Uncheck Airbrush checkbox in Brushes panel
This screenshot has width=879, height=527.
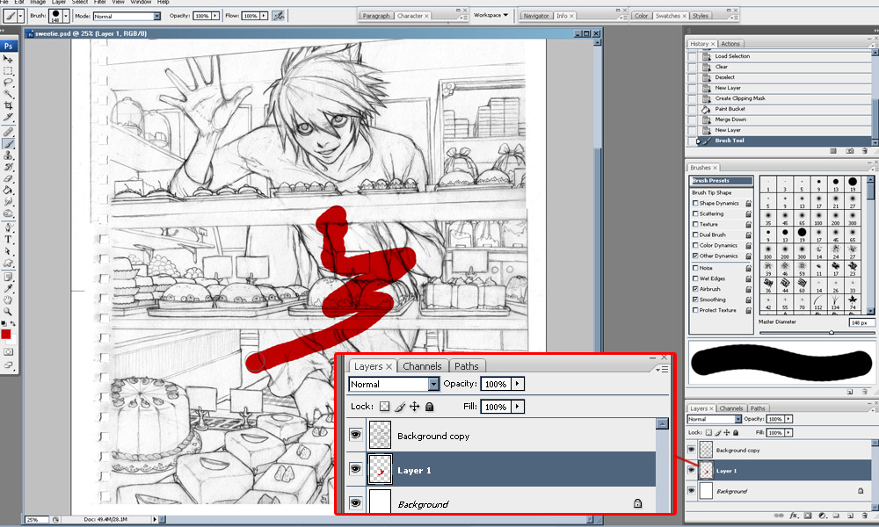point(695,289)
